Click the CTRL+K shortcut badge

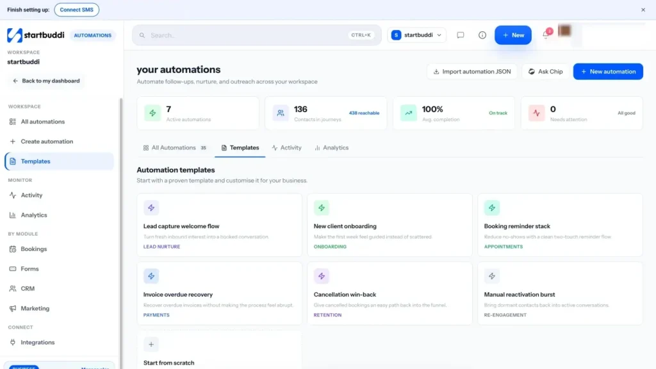tap(361, 35)
